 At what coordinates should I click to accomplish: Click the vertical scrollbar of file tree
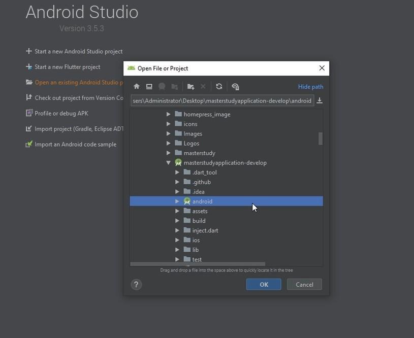tap(321, 139)
